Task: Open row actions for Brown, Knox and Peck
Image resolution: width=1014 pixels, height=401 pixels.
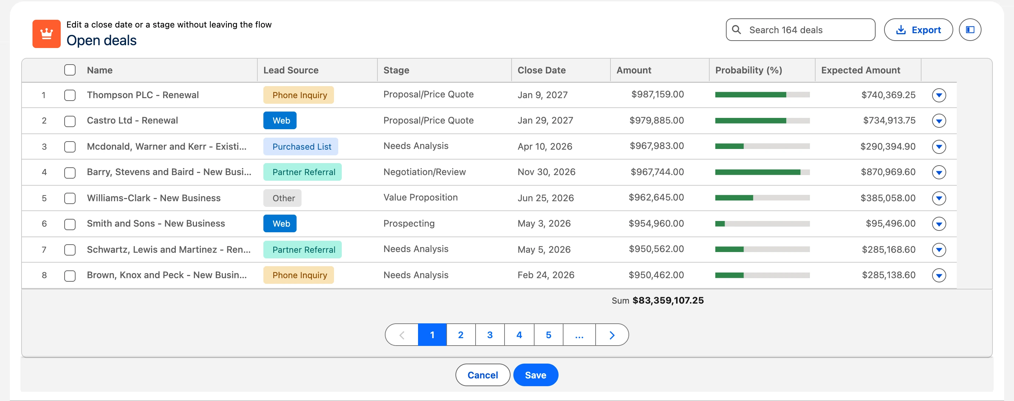Action: click(939, 275)
